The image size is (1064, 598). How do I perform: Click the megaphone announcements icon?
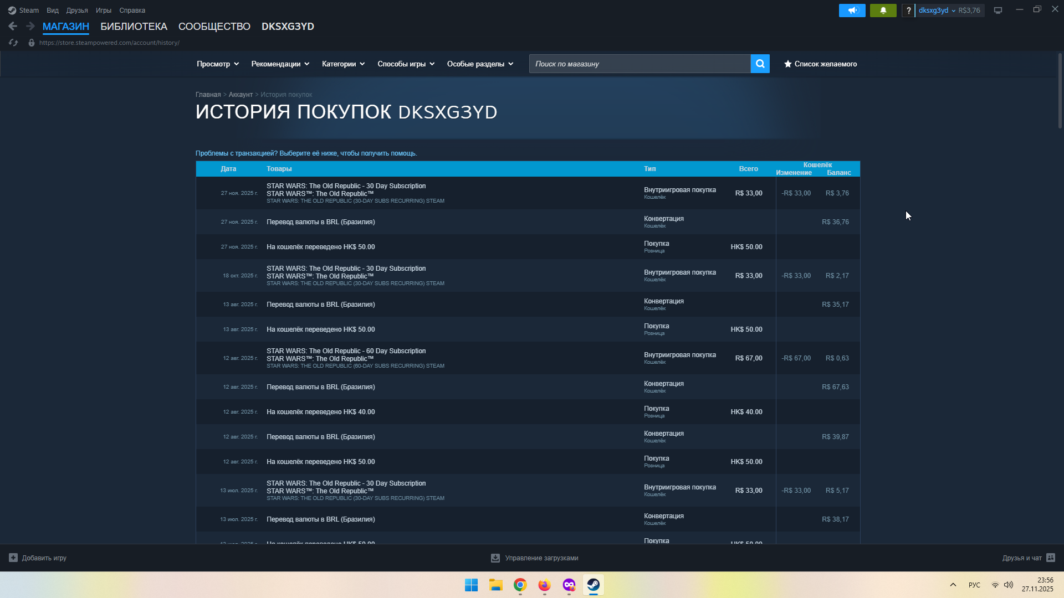point(852,11)
